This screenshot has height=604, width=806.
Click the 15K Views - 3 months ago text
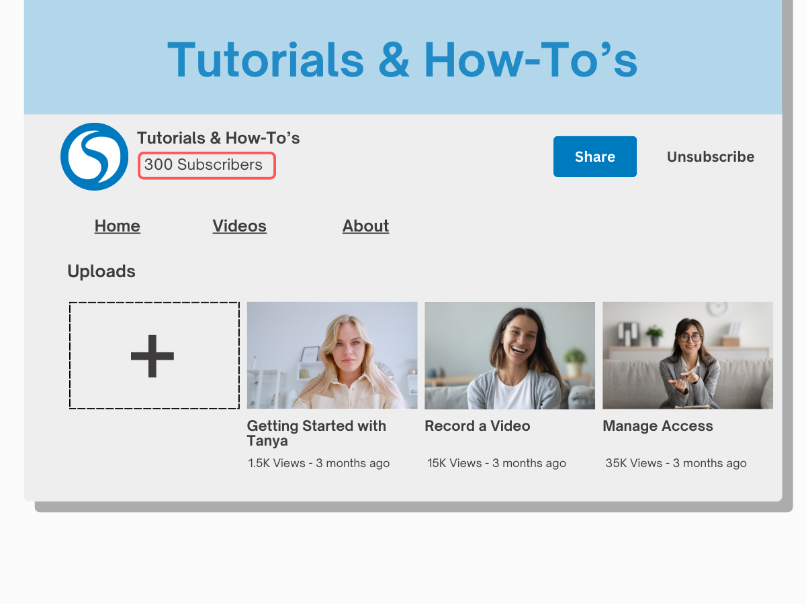point(497,463)
